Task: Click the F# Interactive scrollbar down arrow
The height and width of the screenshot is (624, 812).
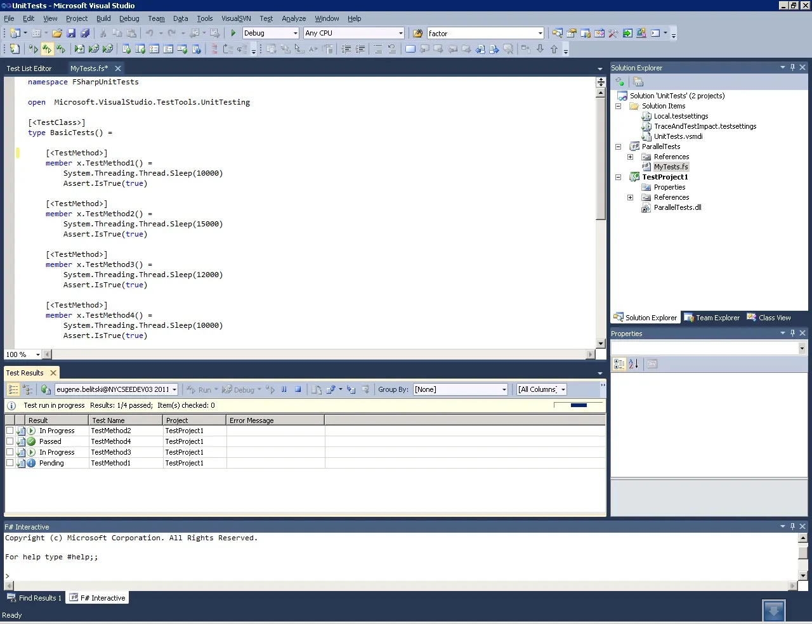Action: [802, 576]
